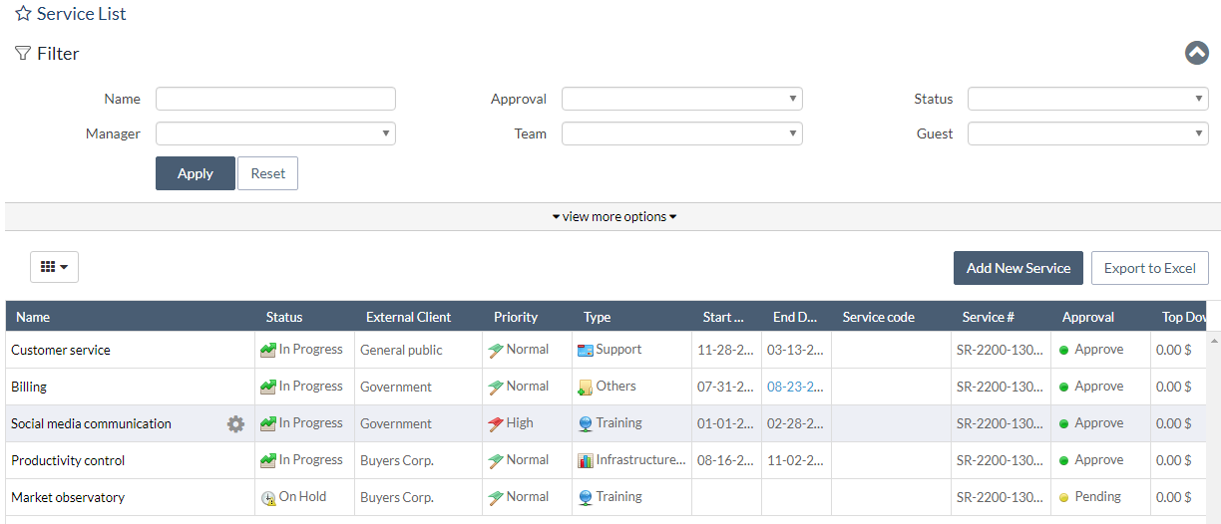This screenshot has height=524, width=1221.
Task: Click yellow Pending dot for Market observatory
Action: pos(1064,498)
